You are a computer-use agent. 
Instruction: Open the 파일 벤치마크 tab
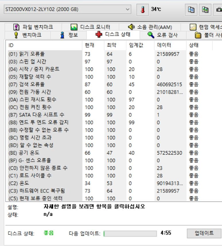point(33,27)
